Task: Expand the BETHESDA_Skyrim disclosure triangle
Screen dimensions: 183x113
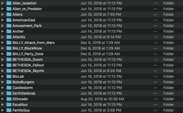Action: tap(2, 71)
